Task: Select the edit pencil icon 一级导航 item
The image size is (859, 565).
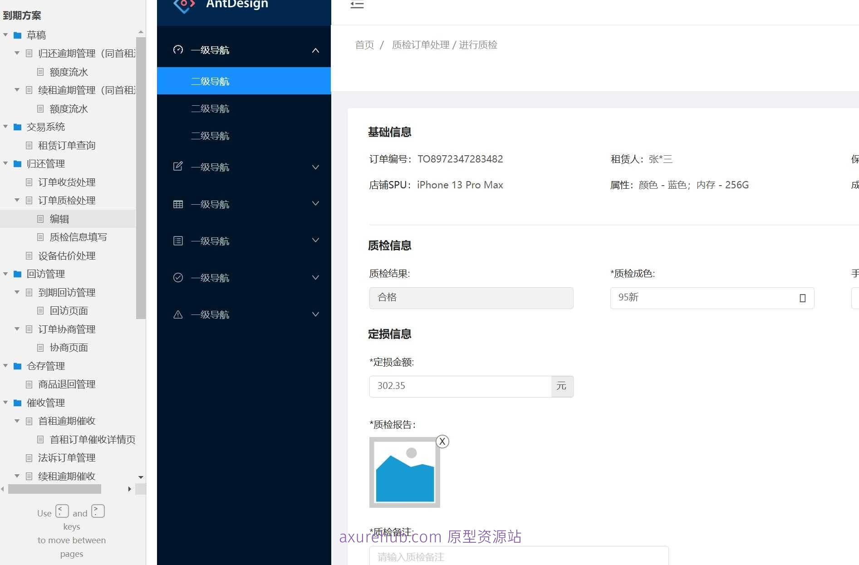Action: (178, 167)
